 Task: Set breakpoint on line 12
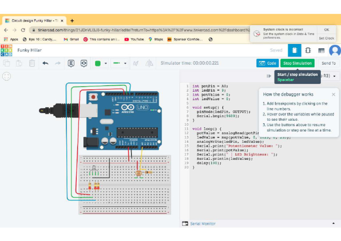click(186, 133)
